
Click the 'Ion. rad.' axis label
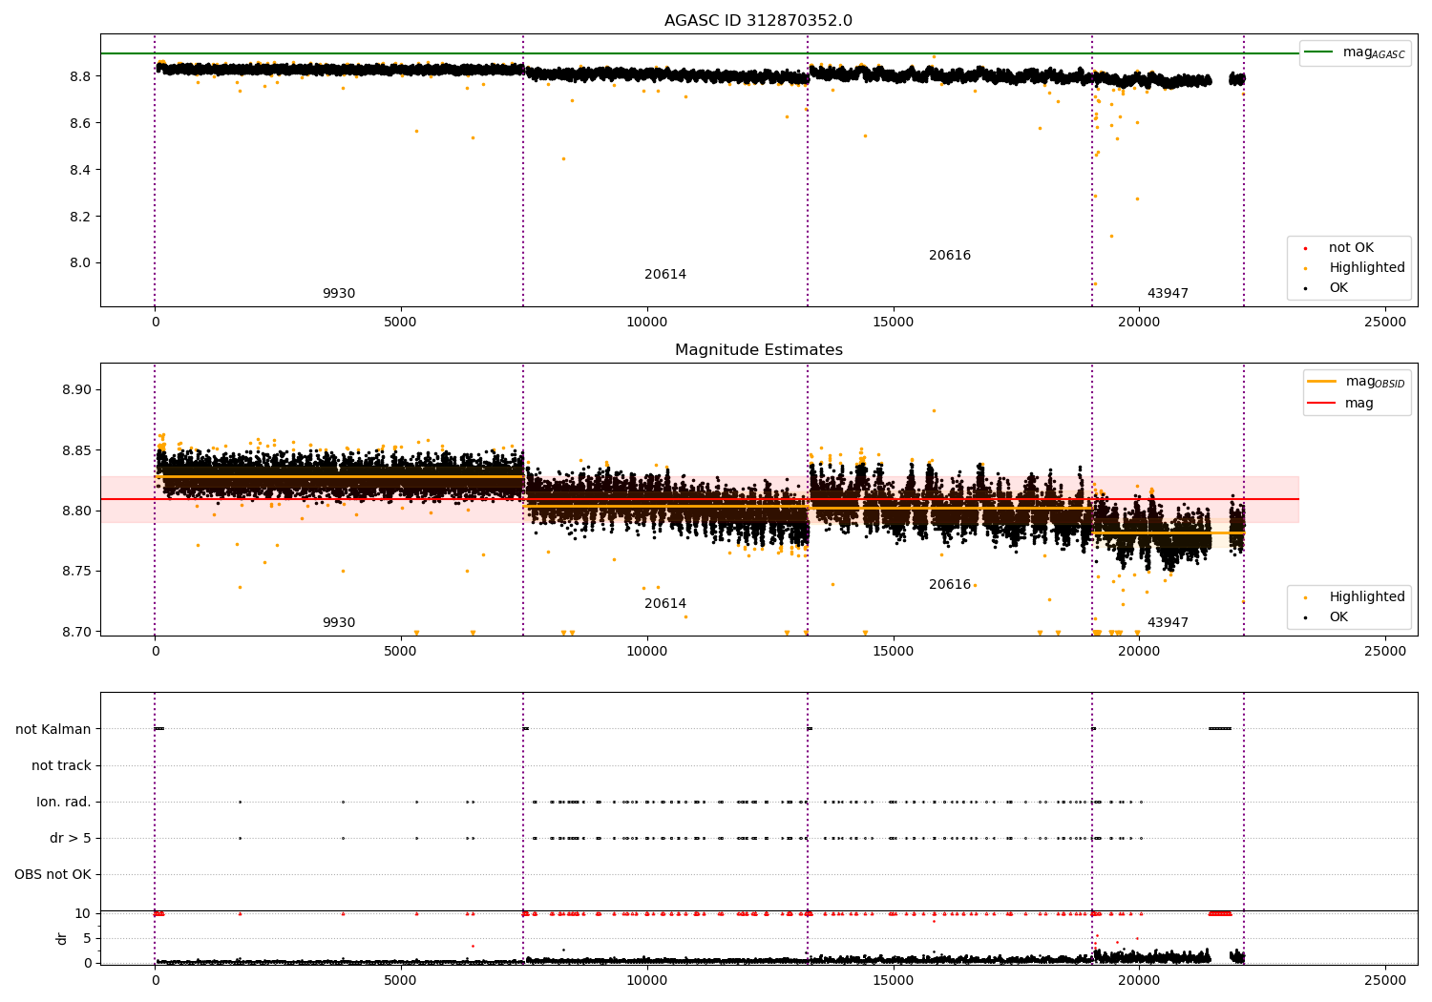64,802
